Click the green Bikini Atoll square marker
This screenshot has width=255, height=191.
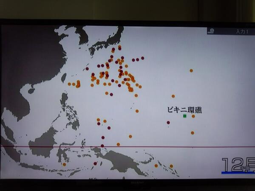185,116
